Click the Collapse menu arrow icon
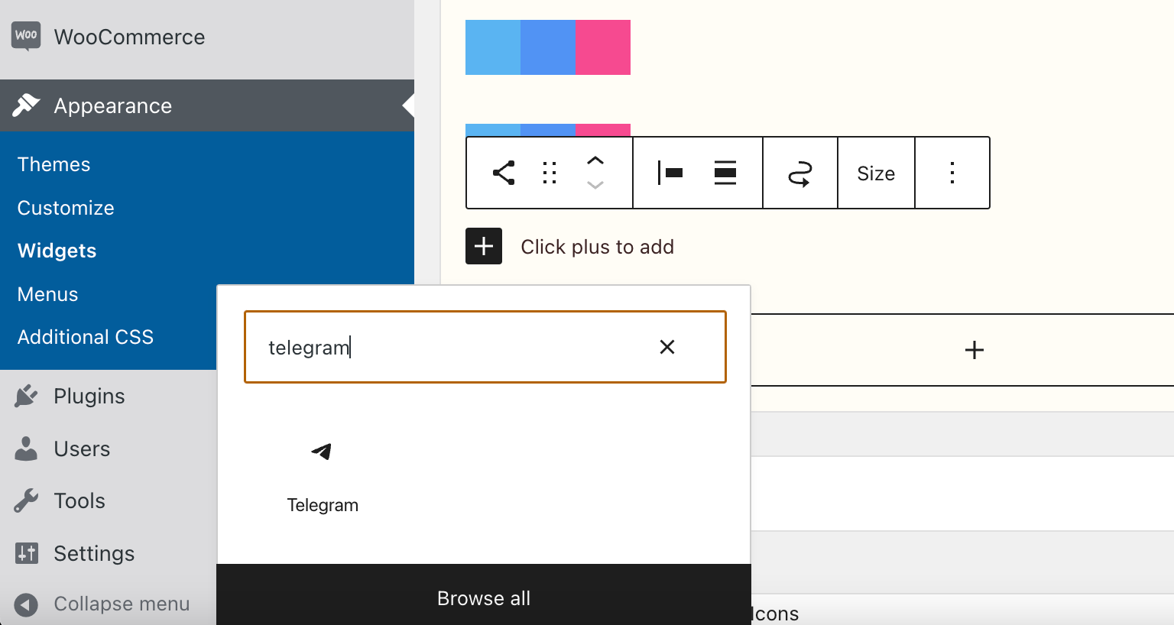The image size is (1174, 625). (26, 604)
